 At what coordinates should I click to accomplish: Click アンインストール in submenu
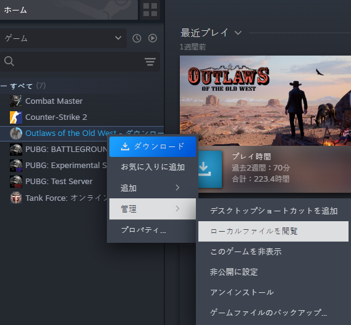(x=273, y=292)
